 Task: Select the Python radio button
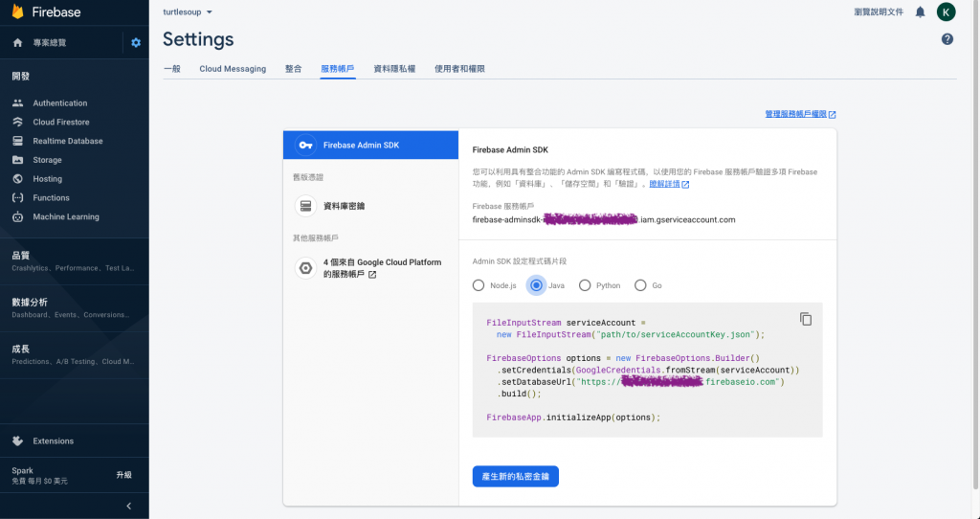pos(585,285)
